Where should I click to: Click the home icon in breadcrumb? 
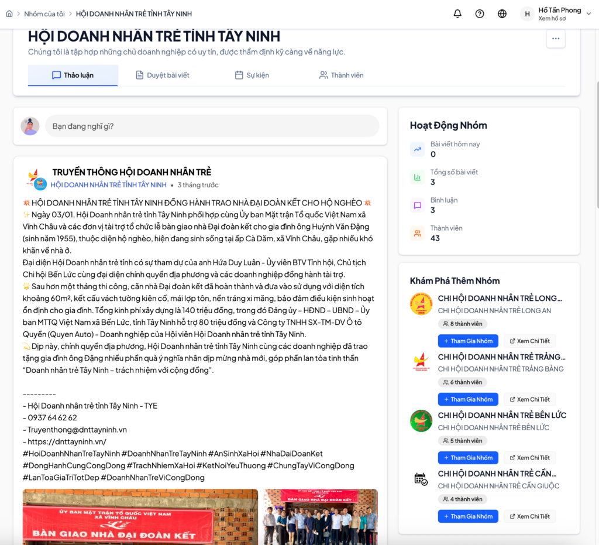pyautogui.click(x=9, y=14)
